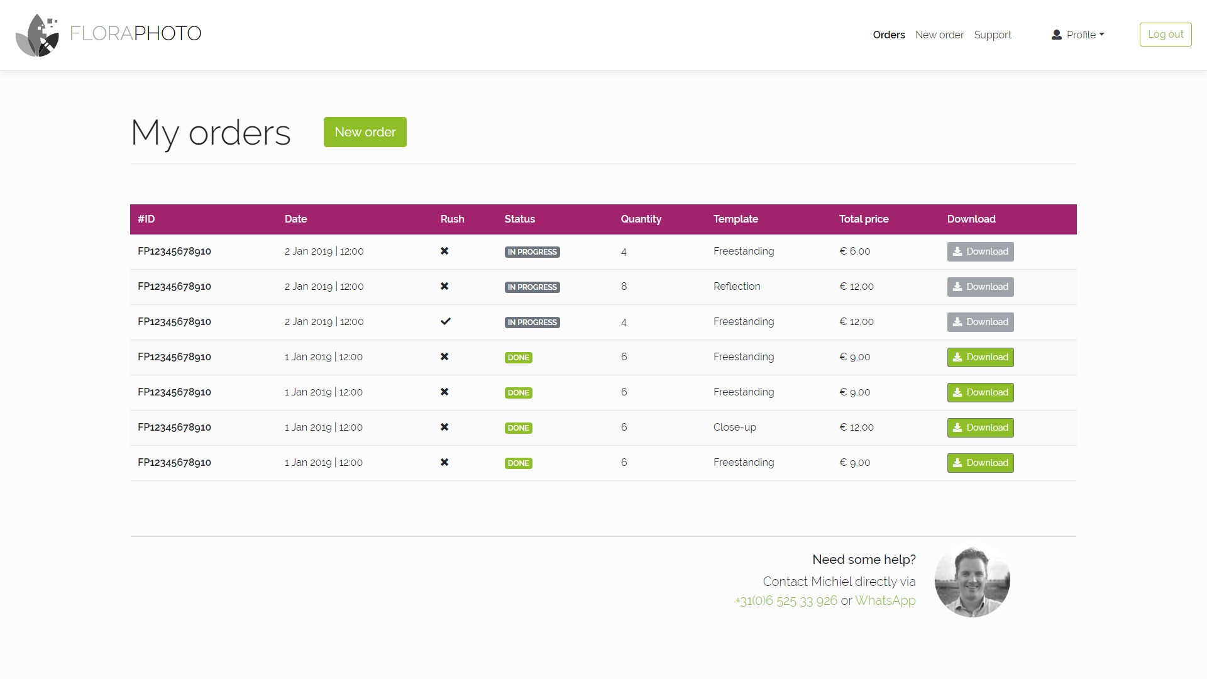Click the FloraPhoto leaf logo
1207x679 pixels.
pyautogui.click(x=37, y=35)
